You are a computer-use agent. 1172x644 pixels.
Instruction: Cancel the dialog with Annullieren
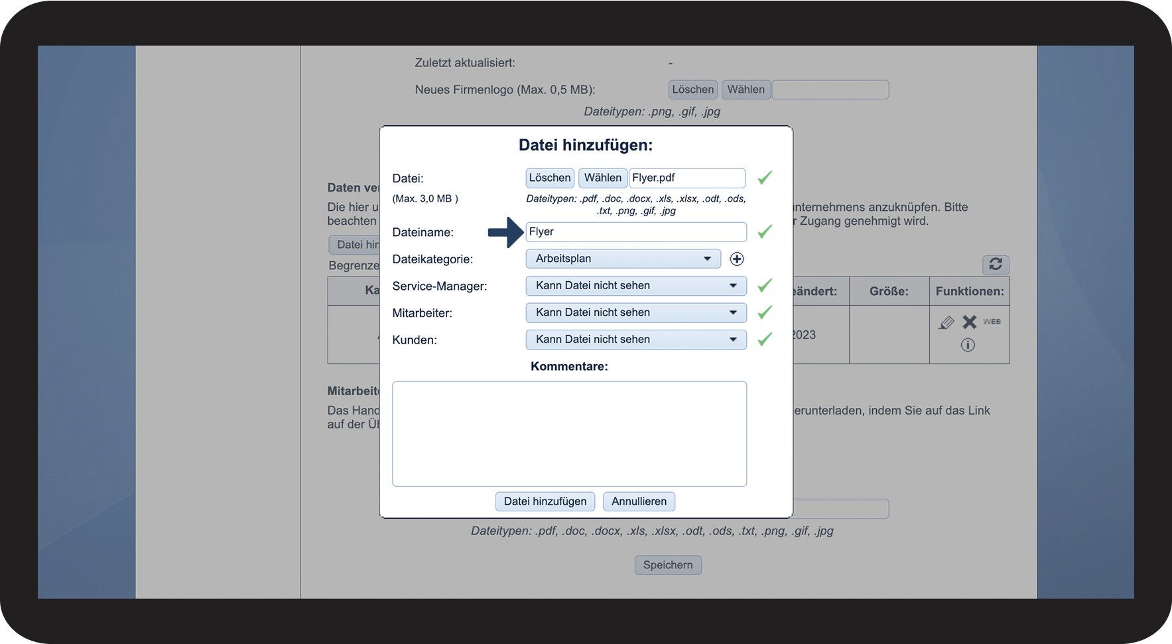639,501
